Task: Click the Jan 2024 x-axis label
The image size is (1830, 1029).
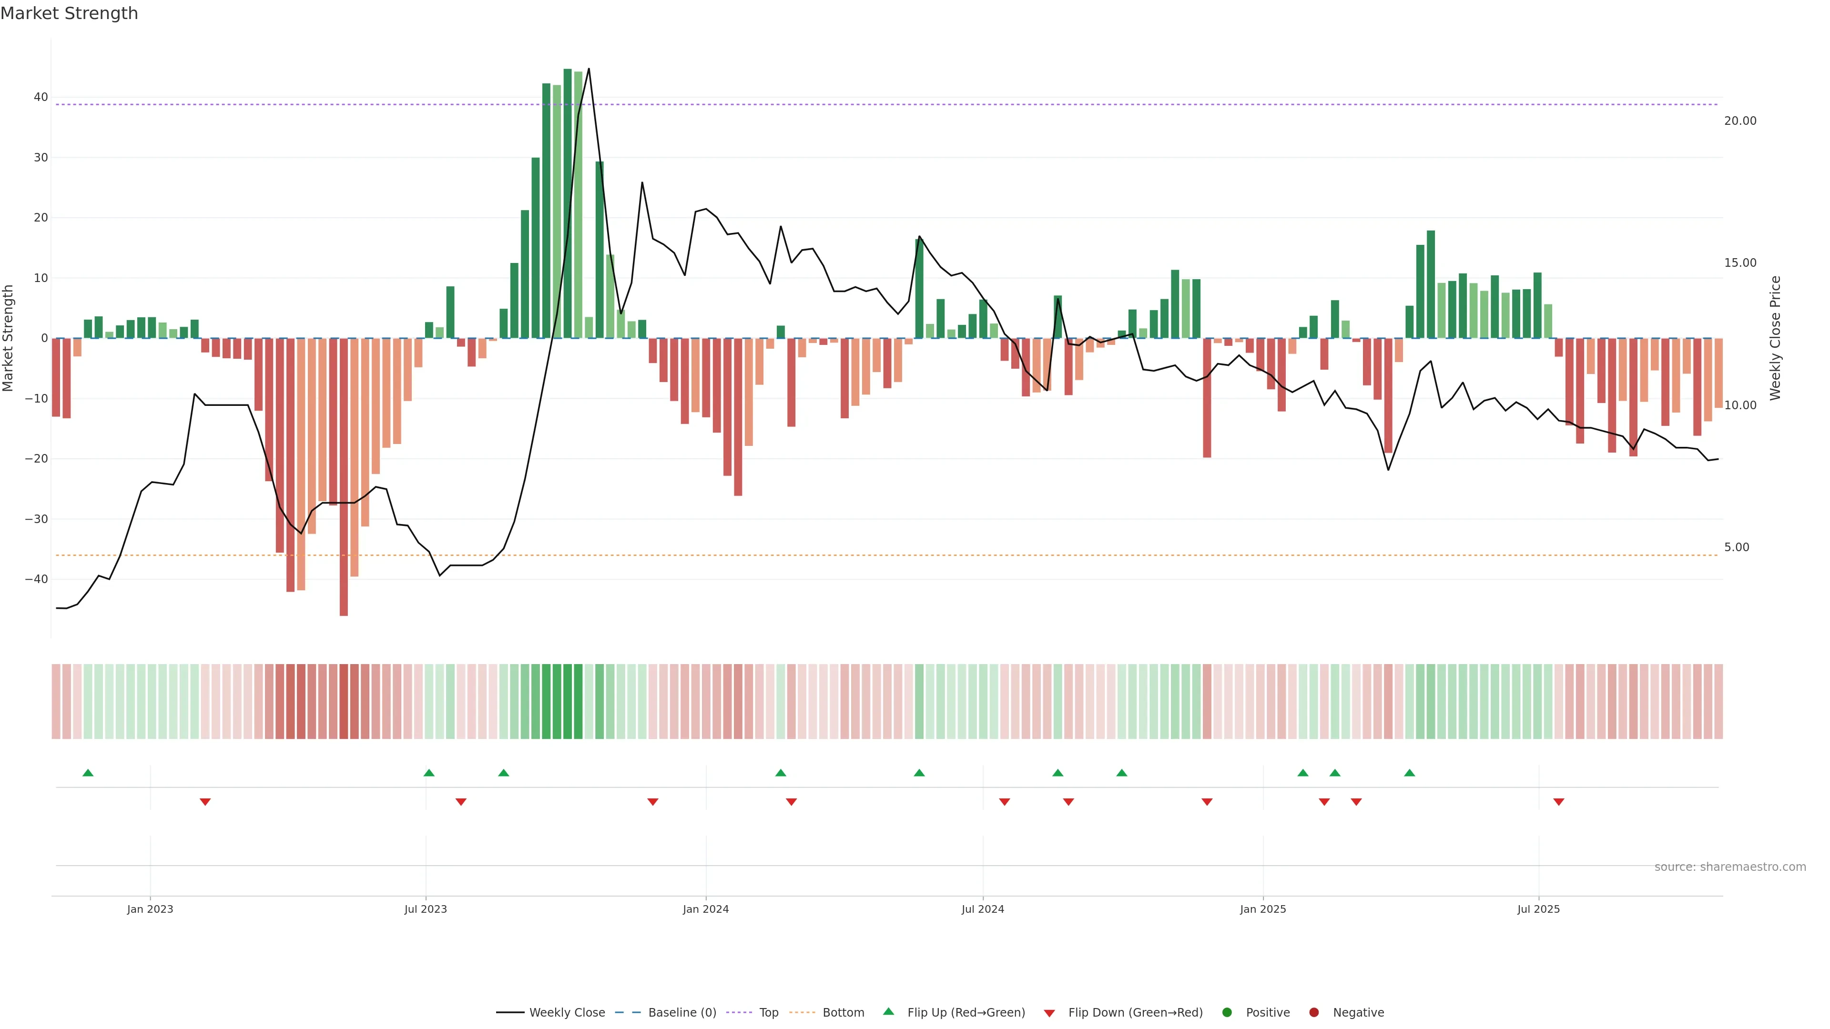Action: click(x=705, y=909)
